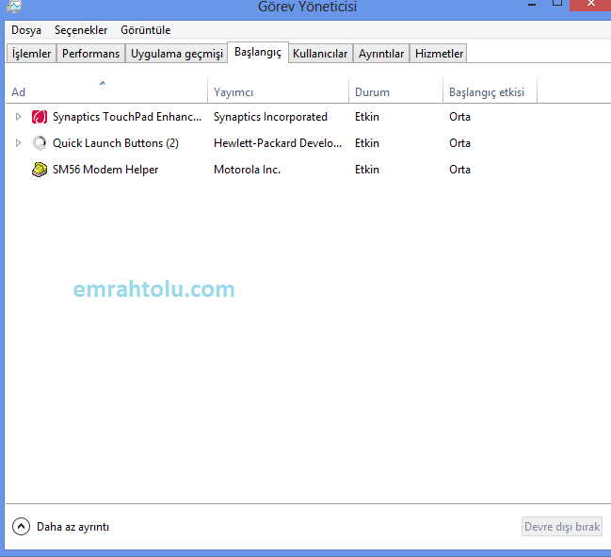Switch to the Hizmetler tab
Screen dimensions: 611x557
pos(439,54)
